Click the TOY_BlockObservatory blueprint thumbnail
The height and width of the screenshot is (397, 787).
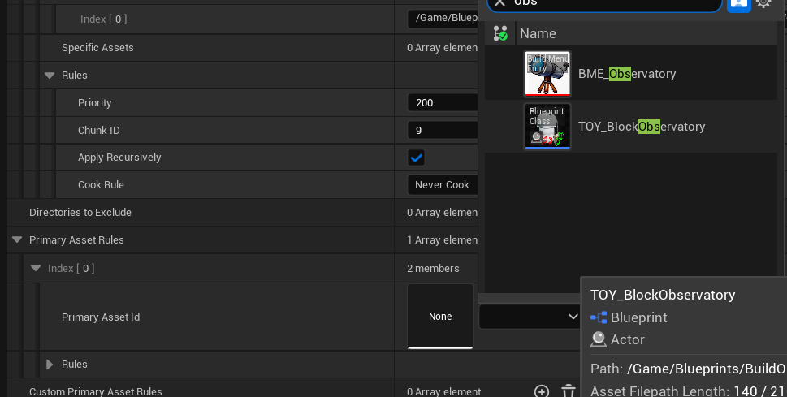[x=547, y=127]
